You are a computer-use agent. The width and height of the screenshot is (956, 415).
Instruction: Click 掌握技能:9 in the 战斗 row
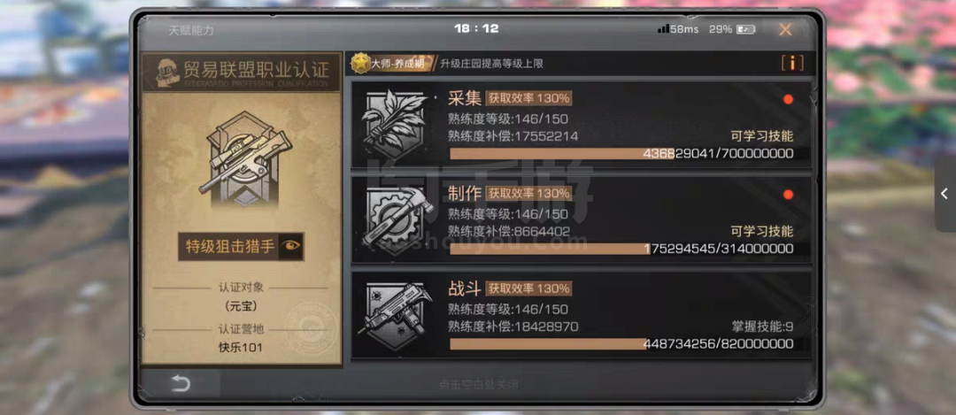(762, 327)
